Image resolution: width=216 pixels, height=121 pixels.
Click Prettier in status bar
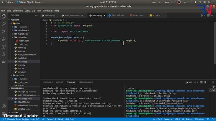199,119
